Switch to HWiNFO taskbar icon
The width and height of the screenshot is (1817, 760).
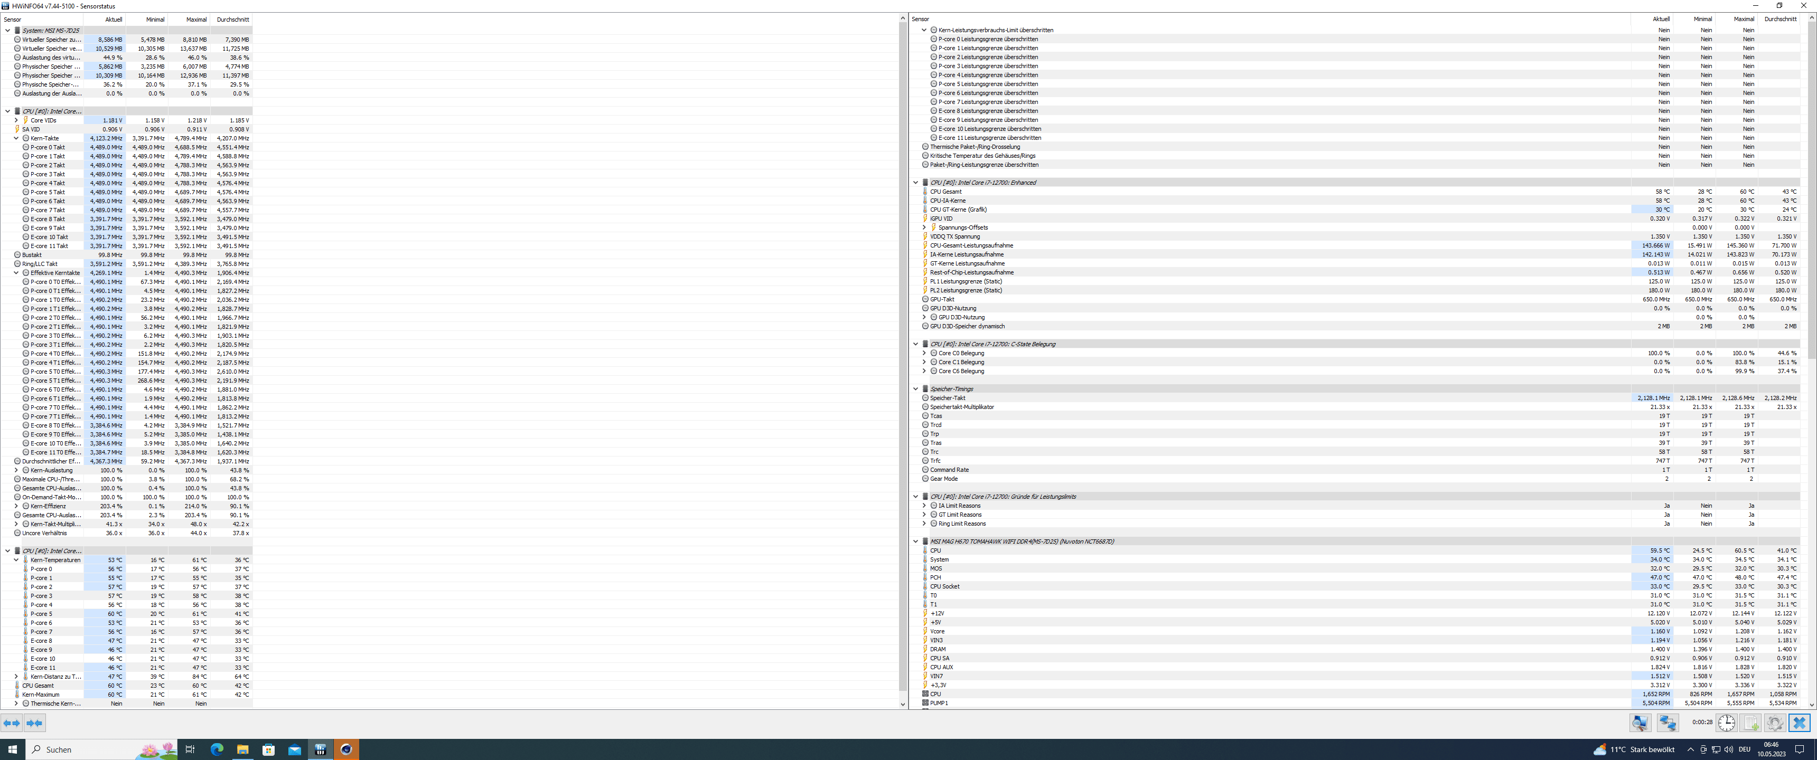pyautogui.click(x=320, y=749)
